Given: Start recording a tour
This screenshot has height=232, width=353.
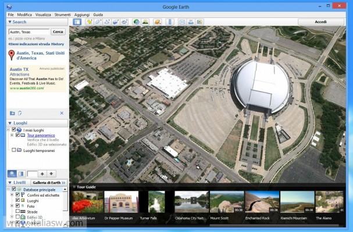Looking at the screenshot, I should [124, 22].
